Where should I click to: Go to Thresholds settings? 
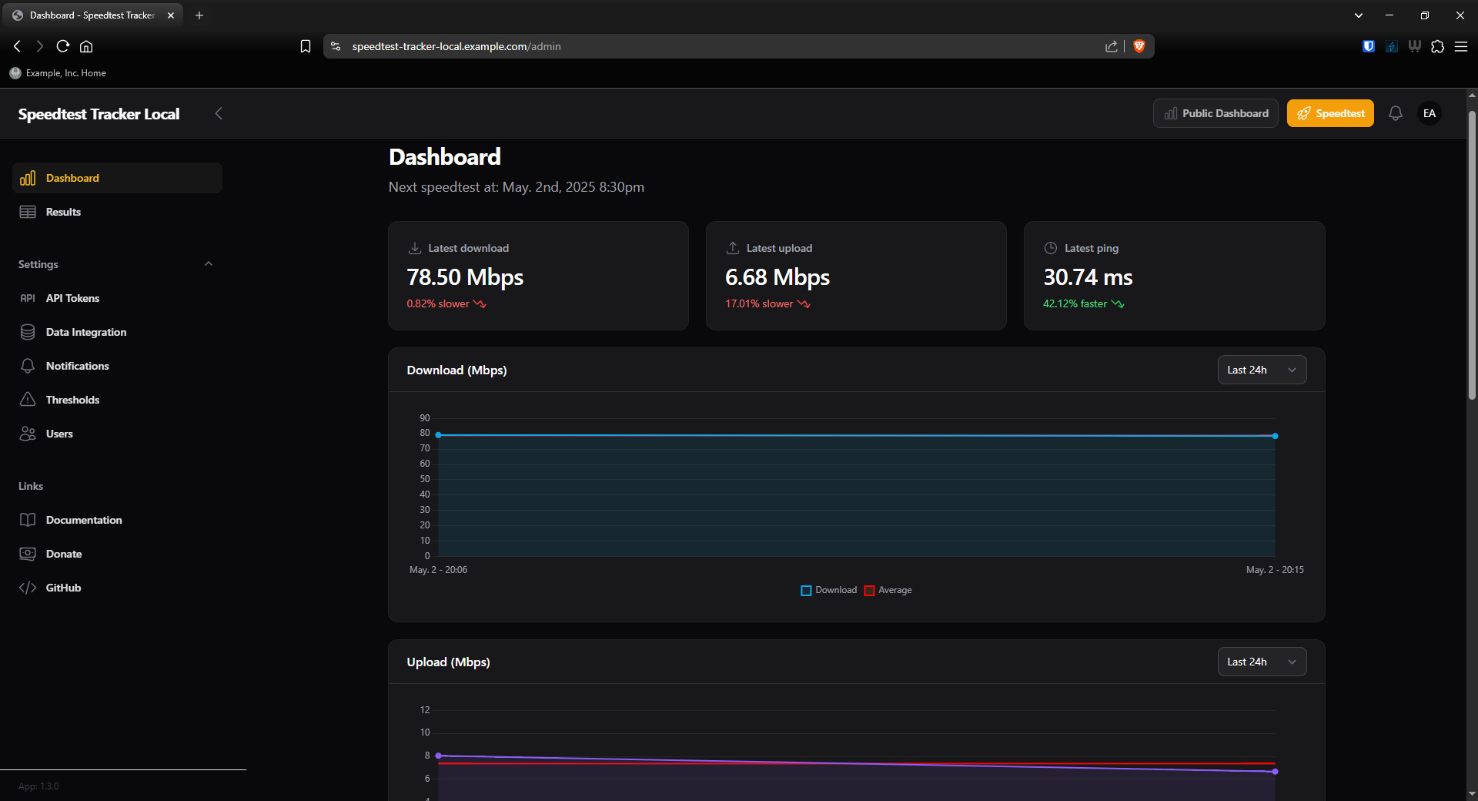[72, 400]
